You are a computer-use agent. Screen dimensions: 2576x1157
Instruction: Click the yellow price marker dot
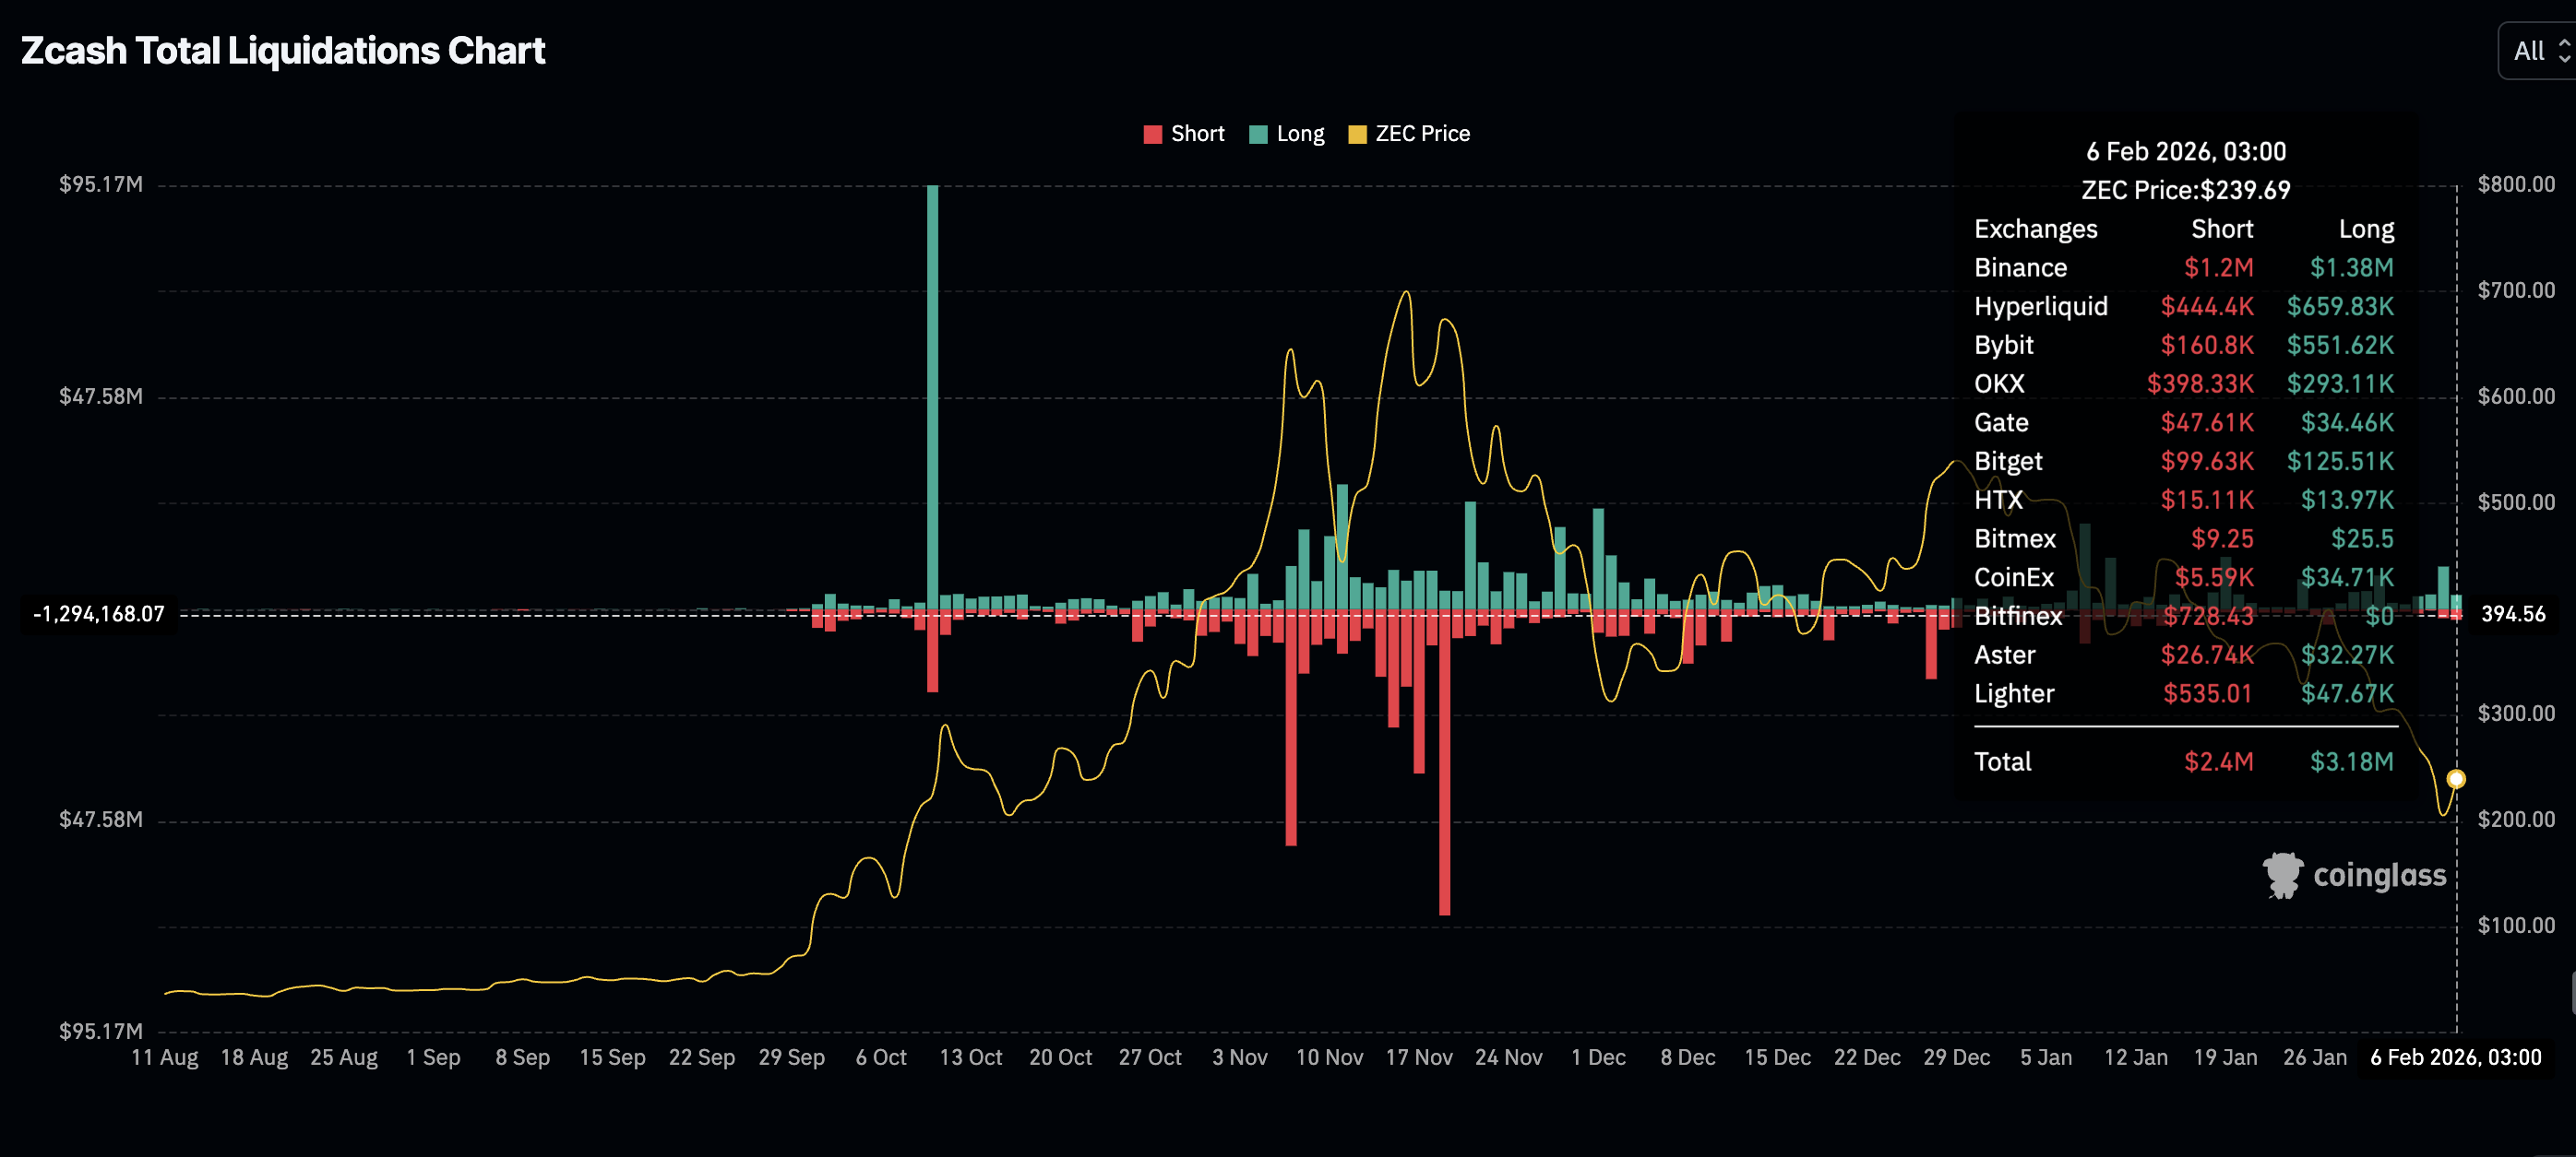tap(2456, 778)
